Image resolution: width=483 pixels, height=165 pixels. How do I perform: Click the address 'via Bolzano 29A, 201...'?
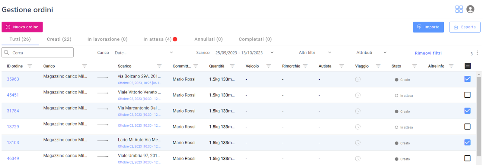(139, 76)
